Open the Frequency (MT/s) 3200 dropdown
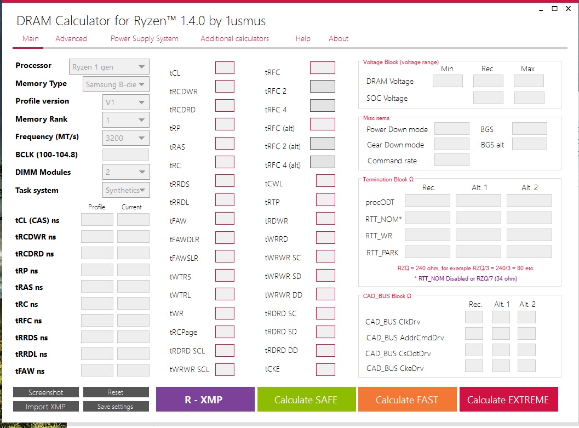Image resolution: width=579 pixels, height=428 pixels. pyautogui.click(x=125, y=138)
